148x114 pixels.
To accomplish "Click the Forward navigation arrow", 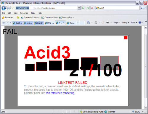I will pyautogui.click(x=9, y=8).
